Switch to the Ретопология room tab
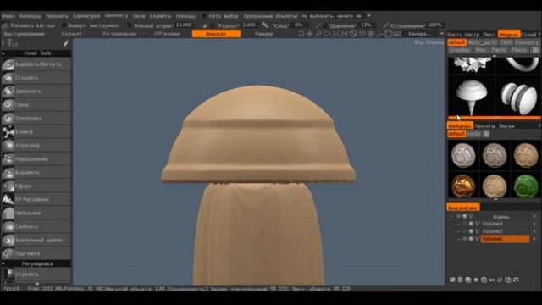Viewport: 542px width, 305px height. (x=119, y=34)
